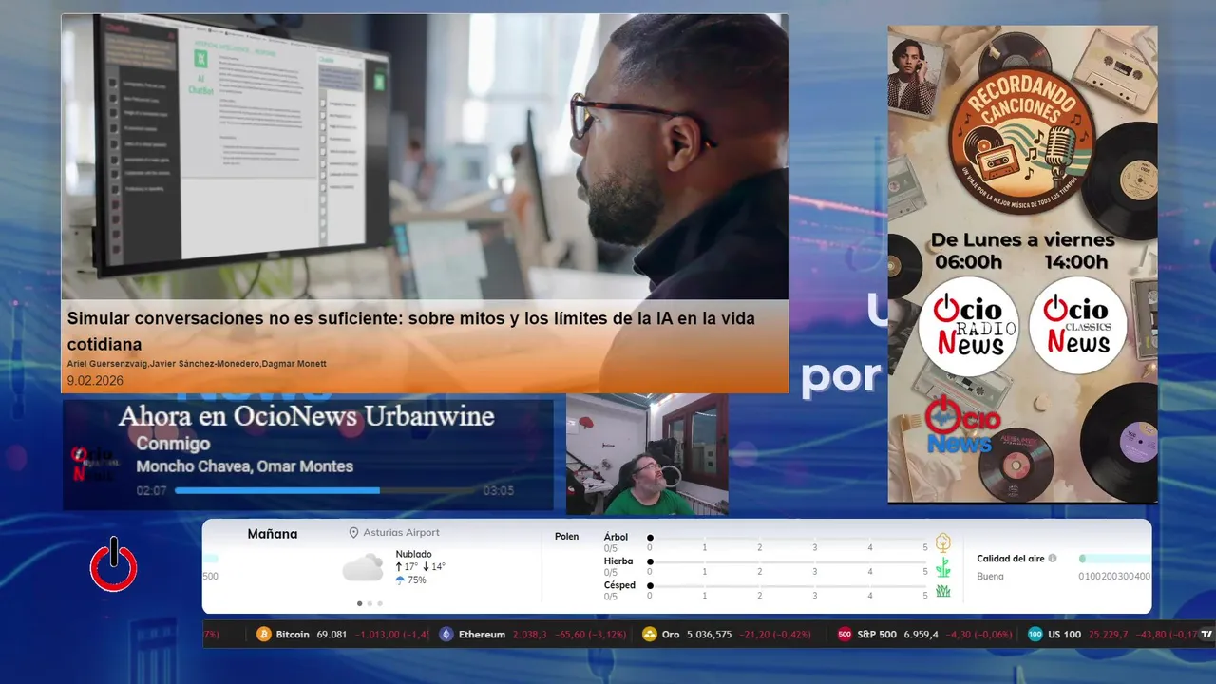Click Bitcoin price 69.081 in ticker
This screenshot has width=1216, height=684.
(x=332, y=635)
